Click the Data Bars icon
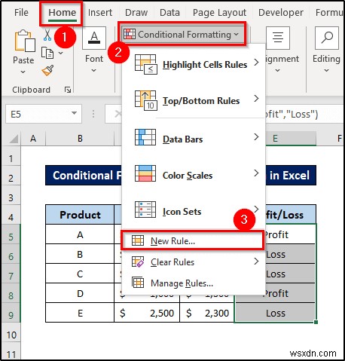Image resolution: width=345 pixels, height=361 pixels. [145, 137]
